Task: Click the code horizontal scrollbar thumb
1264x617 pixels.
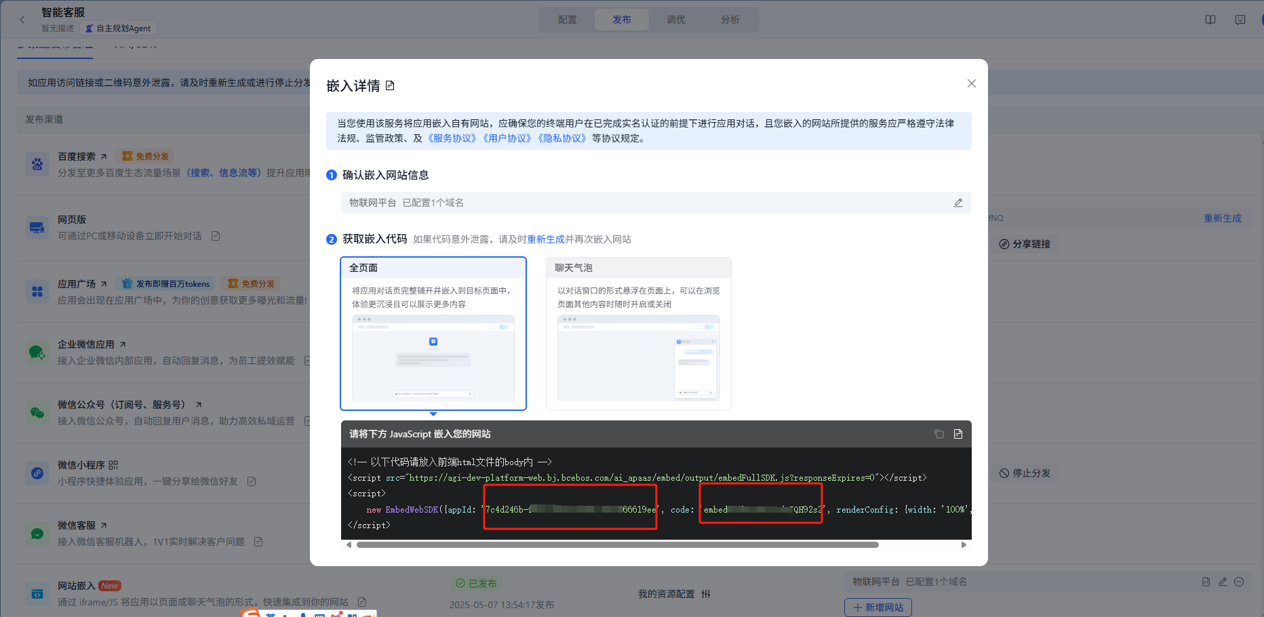Action: point(617,544)
